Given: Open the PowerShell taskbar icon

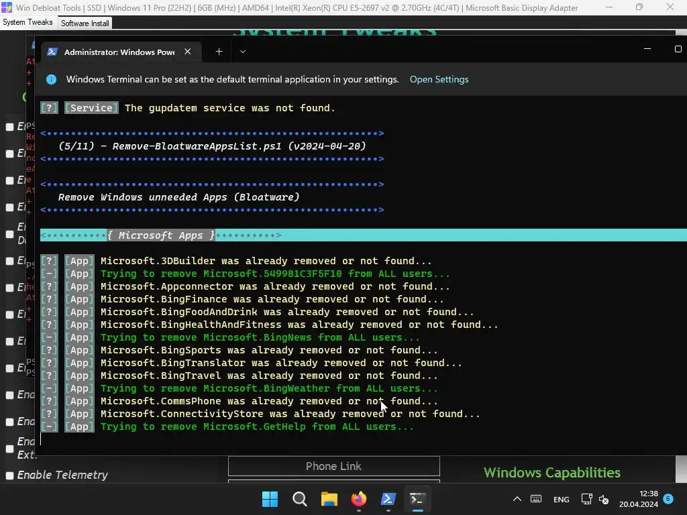Looking at the screenshot, I should pos(388,499).
